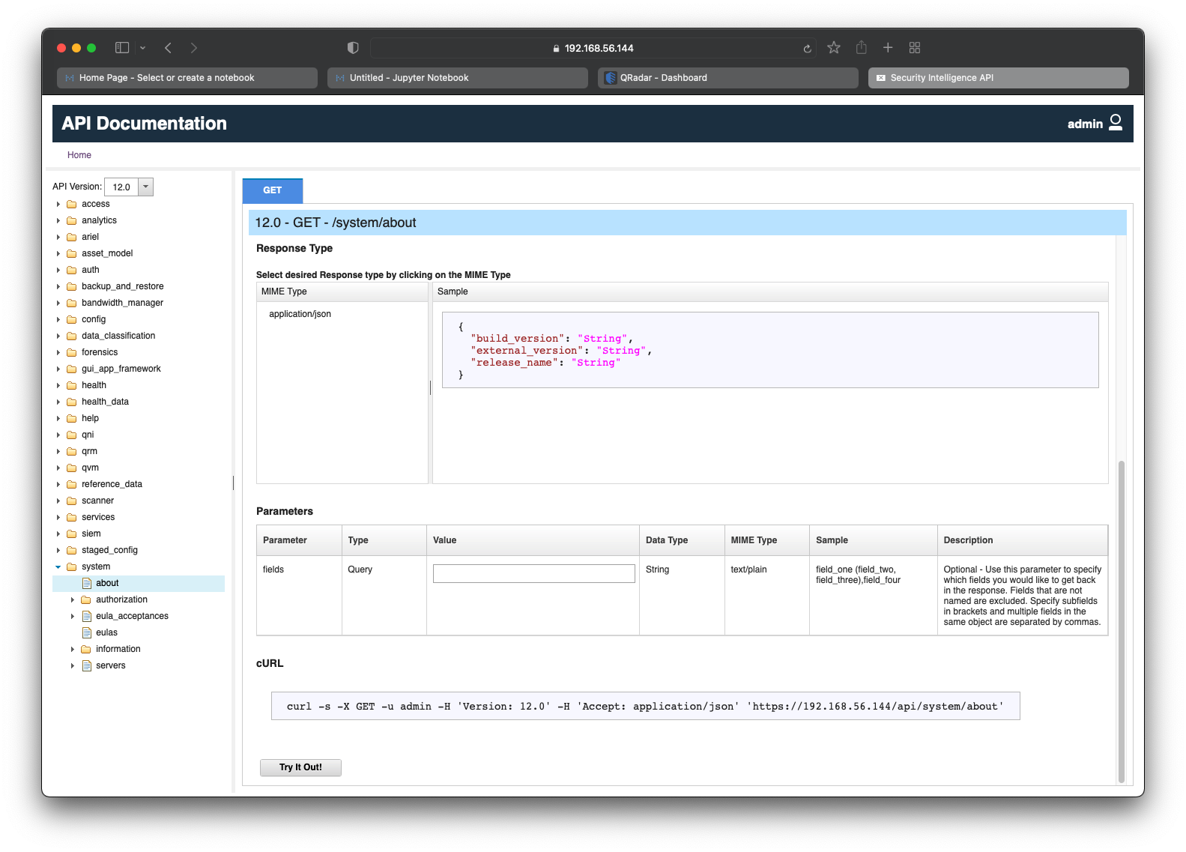Bookmark page with the star icon
This screenshot has height=852, width=1186.
click(834, 48)
